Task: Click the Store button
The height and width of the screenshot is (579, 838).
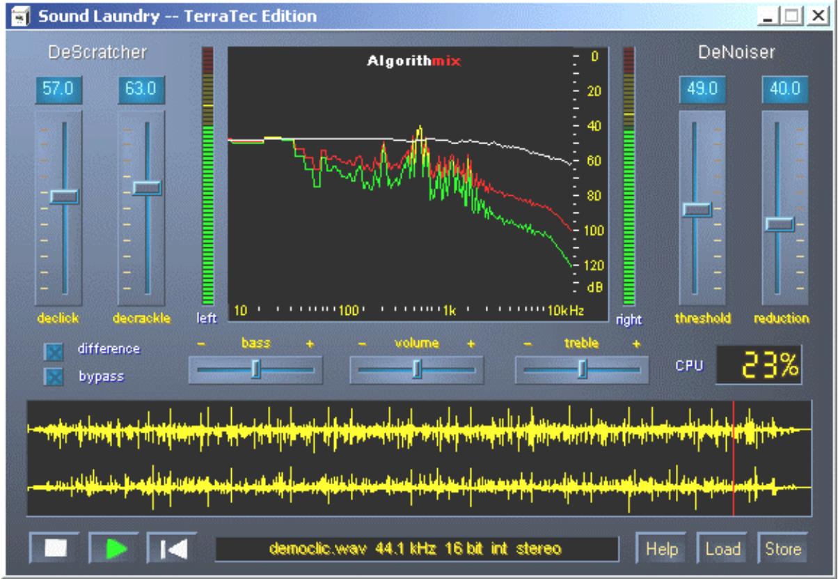Action: pos(783,548)
